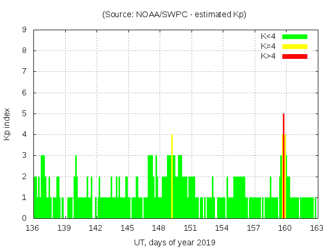Click x-axis tick label 142

[x=96, y=228]
